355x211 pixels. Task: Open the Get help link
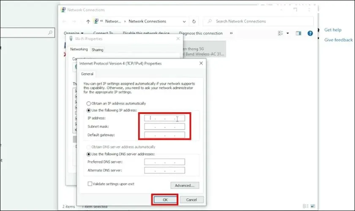(x=333, y=30)
